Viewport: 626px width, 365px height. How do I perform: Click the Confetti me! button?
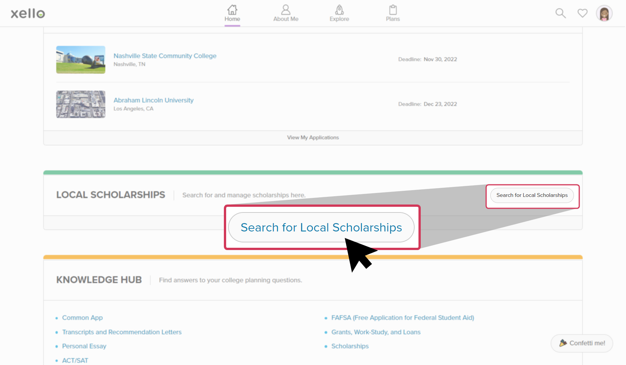tap(582, 343)
